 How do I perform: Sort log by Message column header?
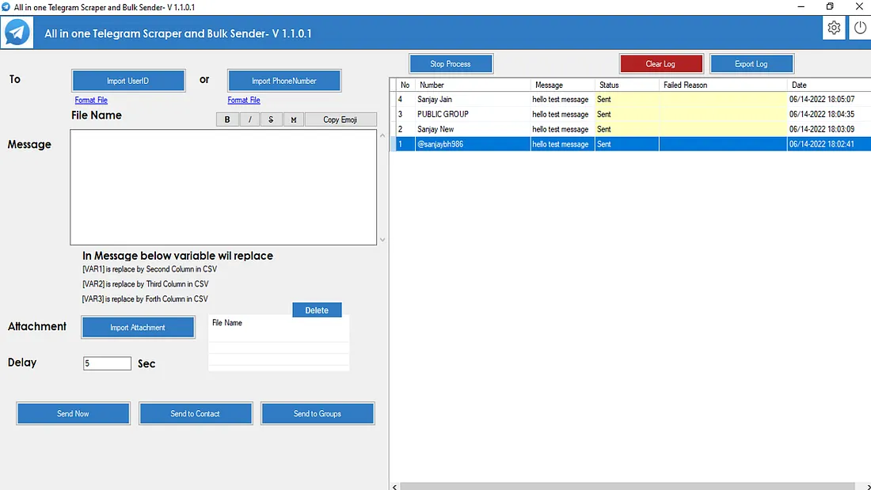click(x=563, y=85)
